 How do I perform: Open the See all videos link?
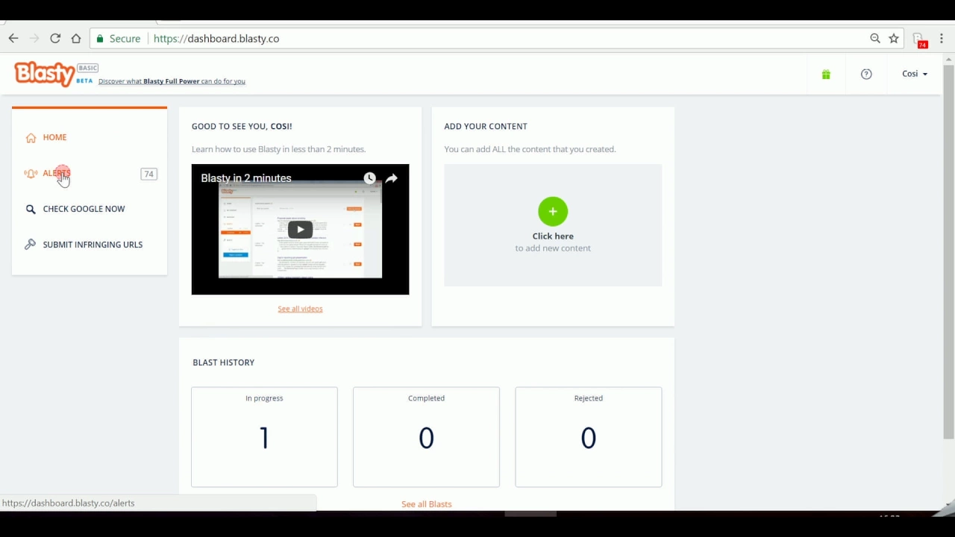point(300,309)
